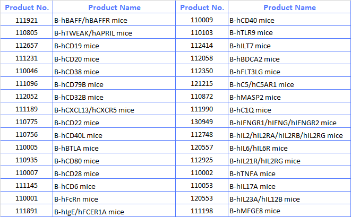Select product number 110872
The width and height of the screenshot is (351, 217).
pos(202,97)
